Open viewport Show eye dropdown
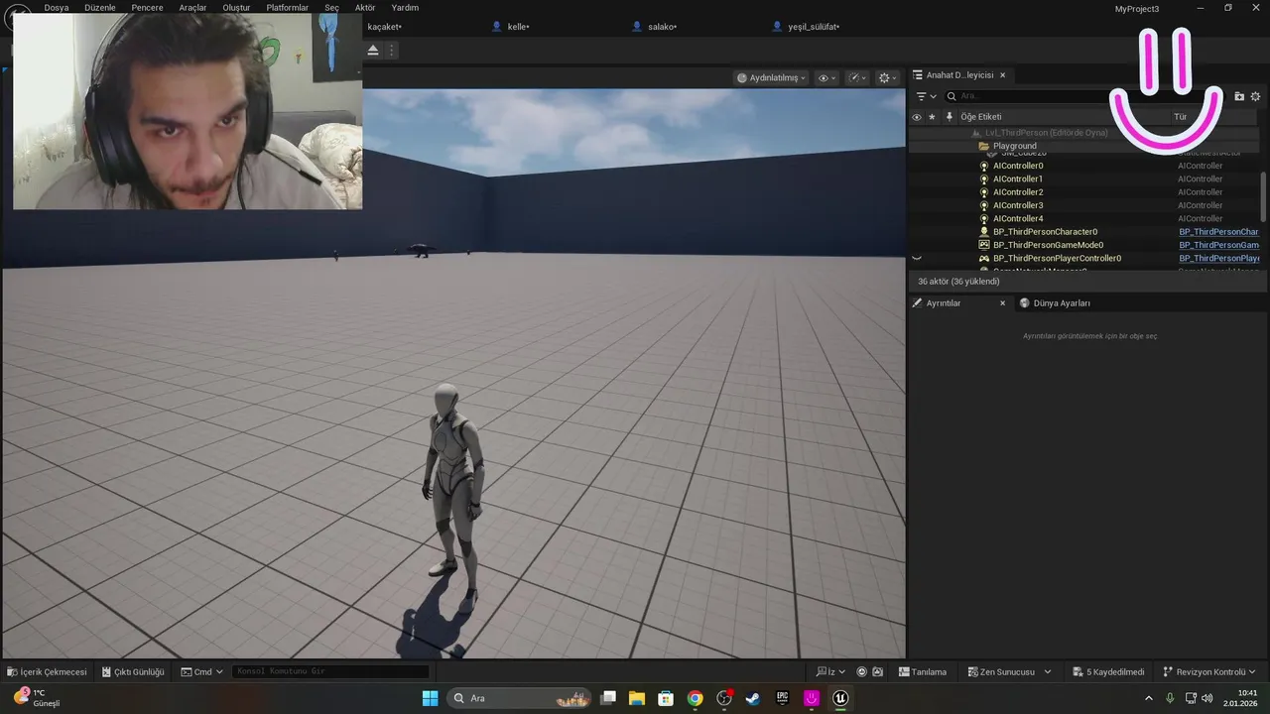The width and height of the screenshot is (1270, 714). tap(827, 77)
